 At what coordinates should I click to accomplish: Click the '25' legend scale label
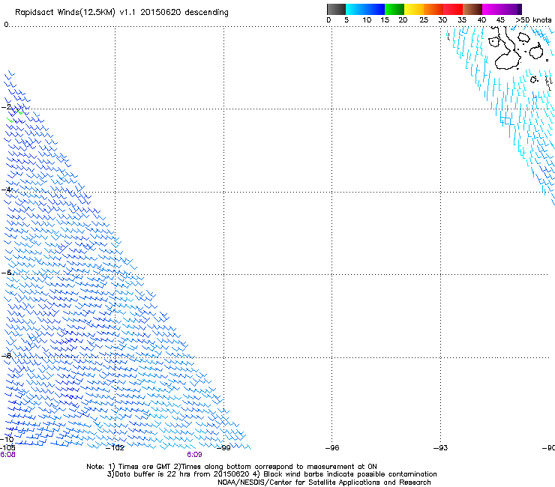click(424, 20)
